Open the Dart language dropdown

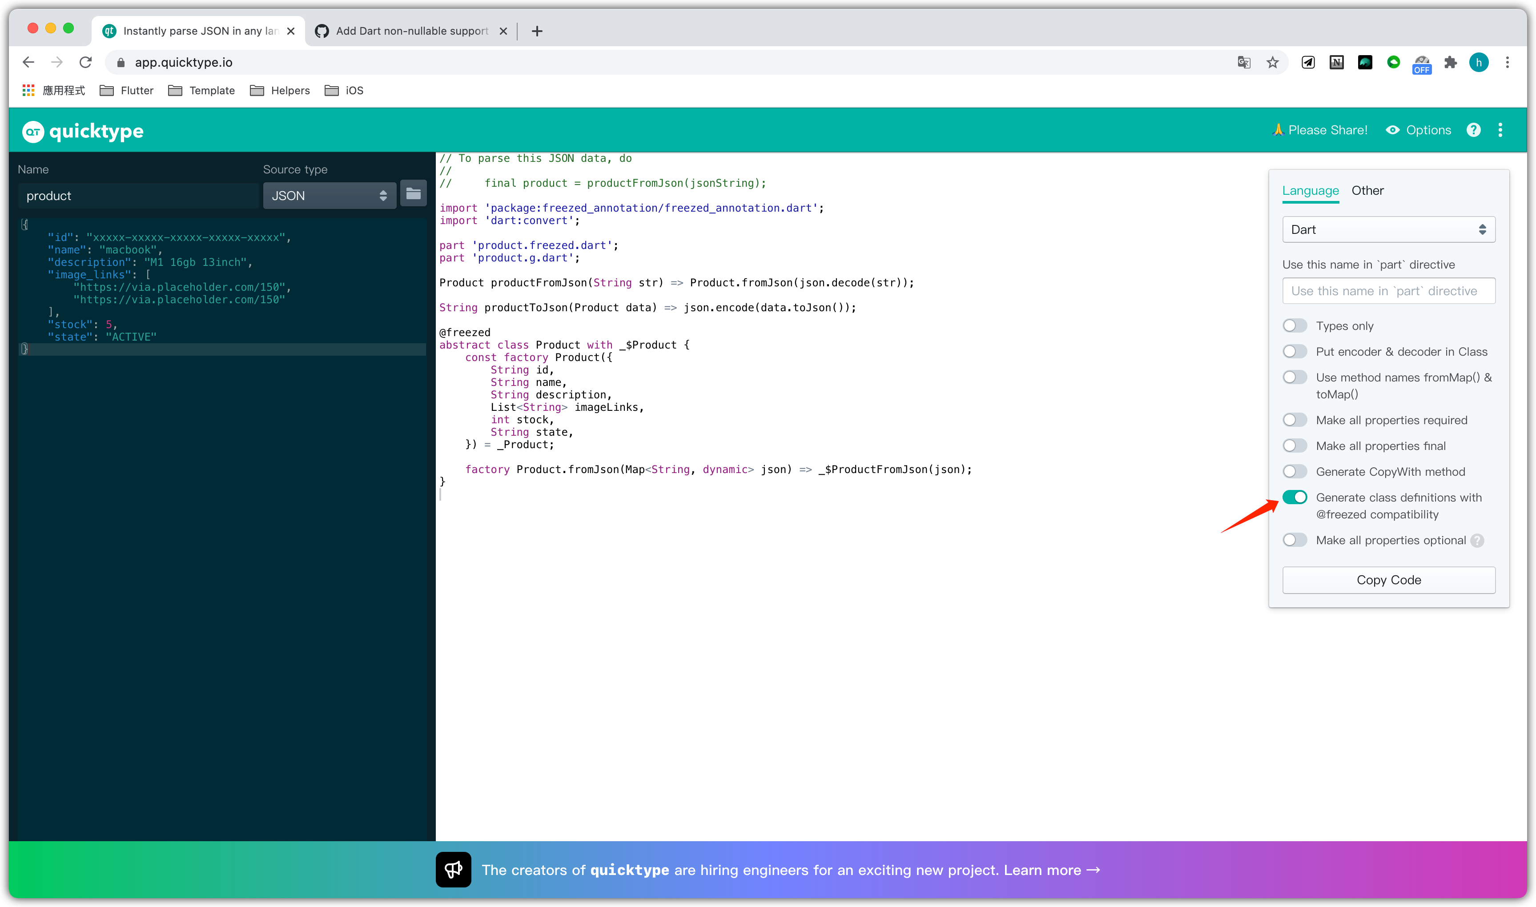[x=1388, y=230]
